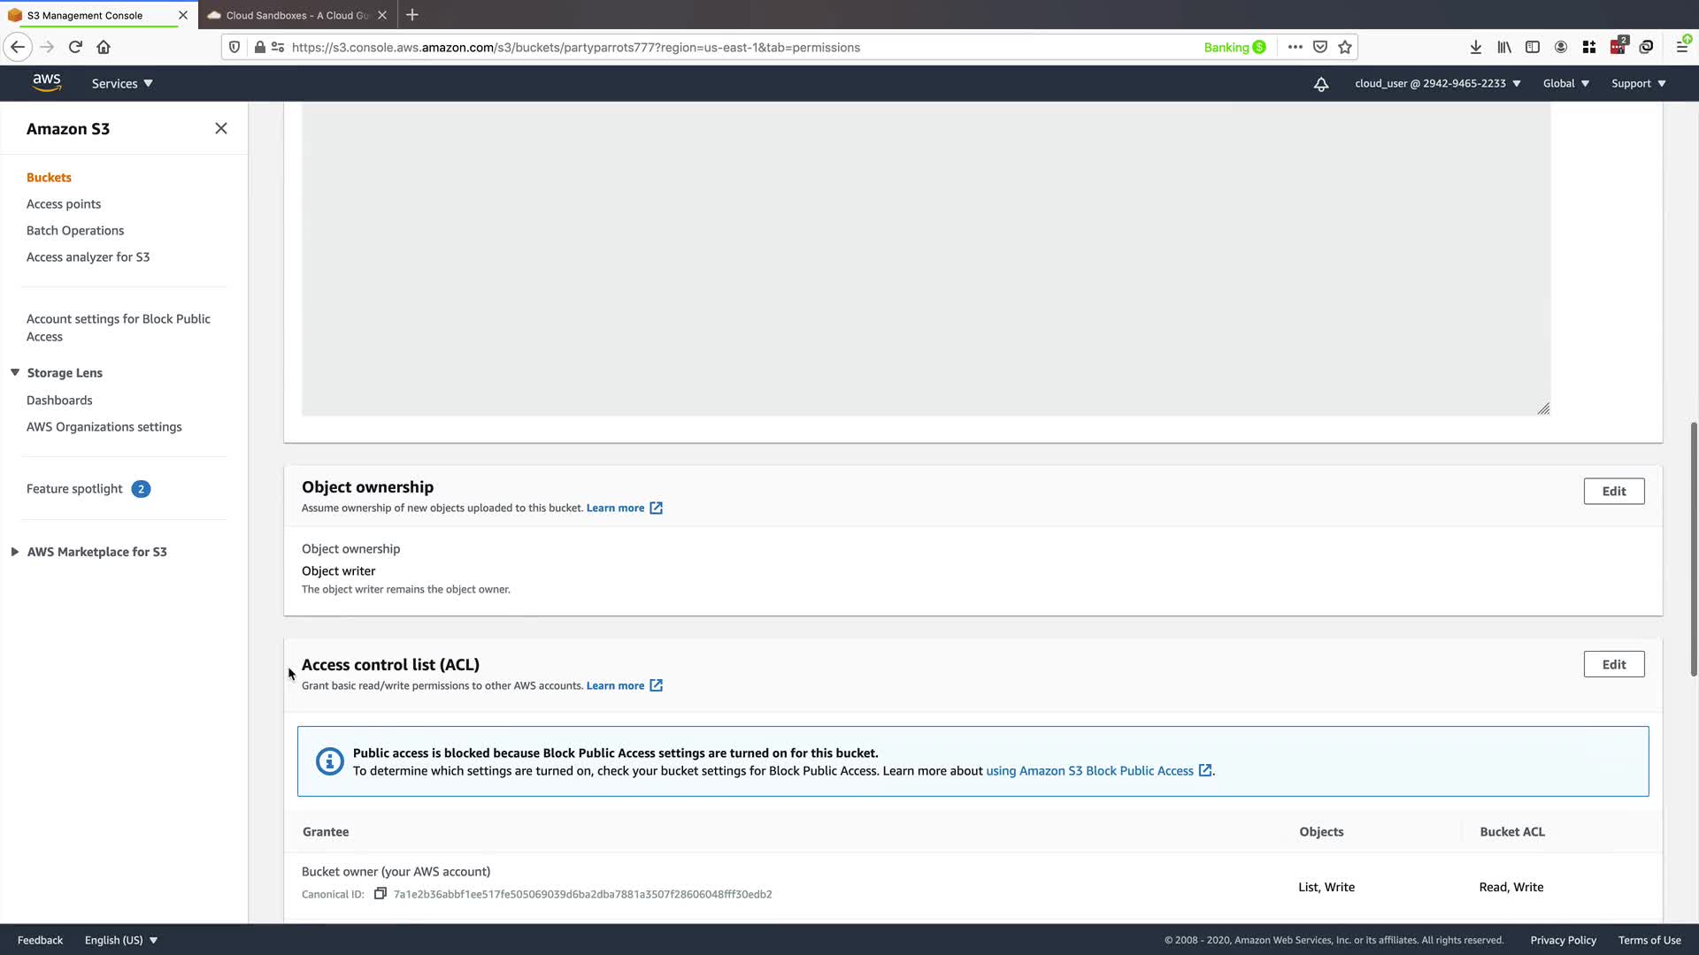Close the Amazon S3 sidebar panel
Screen dimensions: 1699x955
pyautogui.click(x=220, y=128)
